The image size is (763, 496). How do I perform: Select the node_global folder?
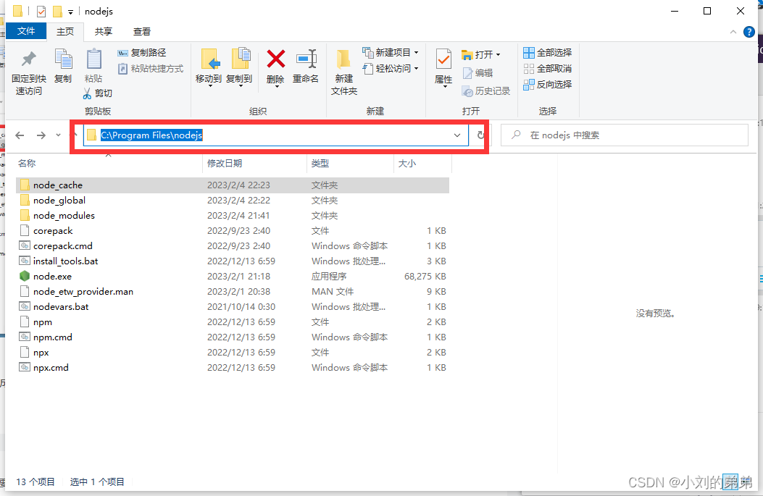[233, 201]
